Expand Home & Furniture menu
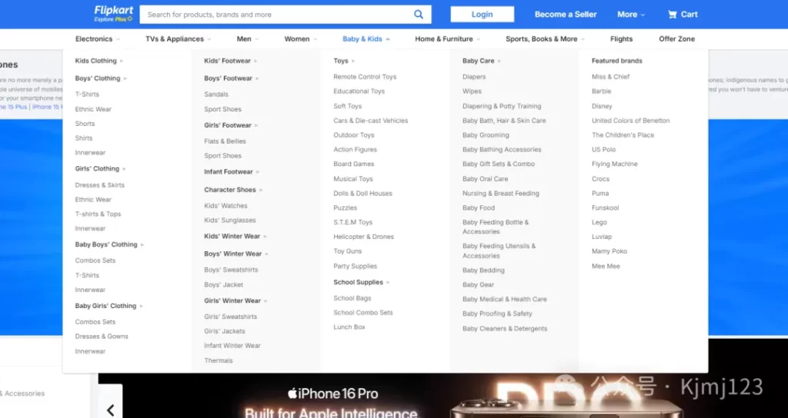Image resolution: width=788 pixels, height=418 pixels. click(x=447, y=38)
